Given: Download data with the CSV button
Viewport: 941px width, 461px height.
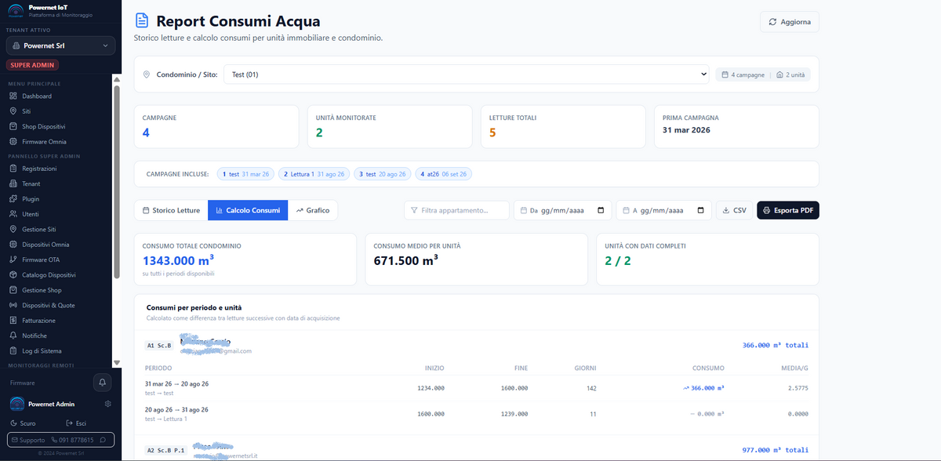Looking at the screenshot, I should [x=734, y=210].
